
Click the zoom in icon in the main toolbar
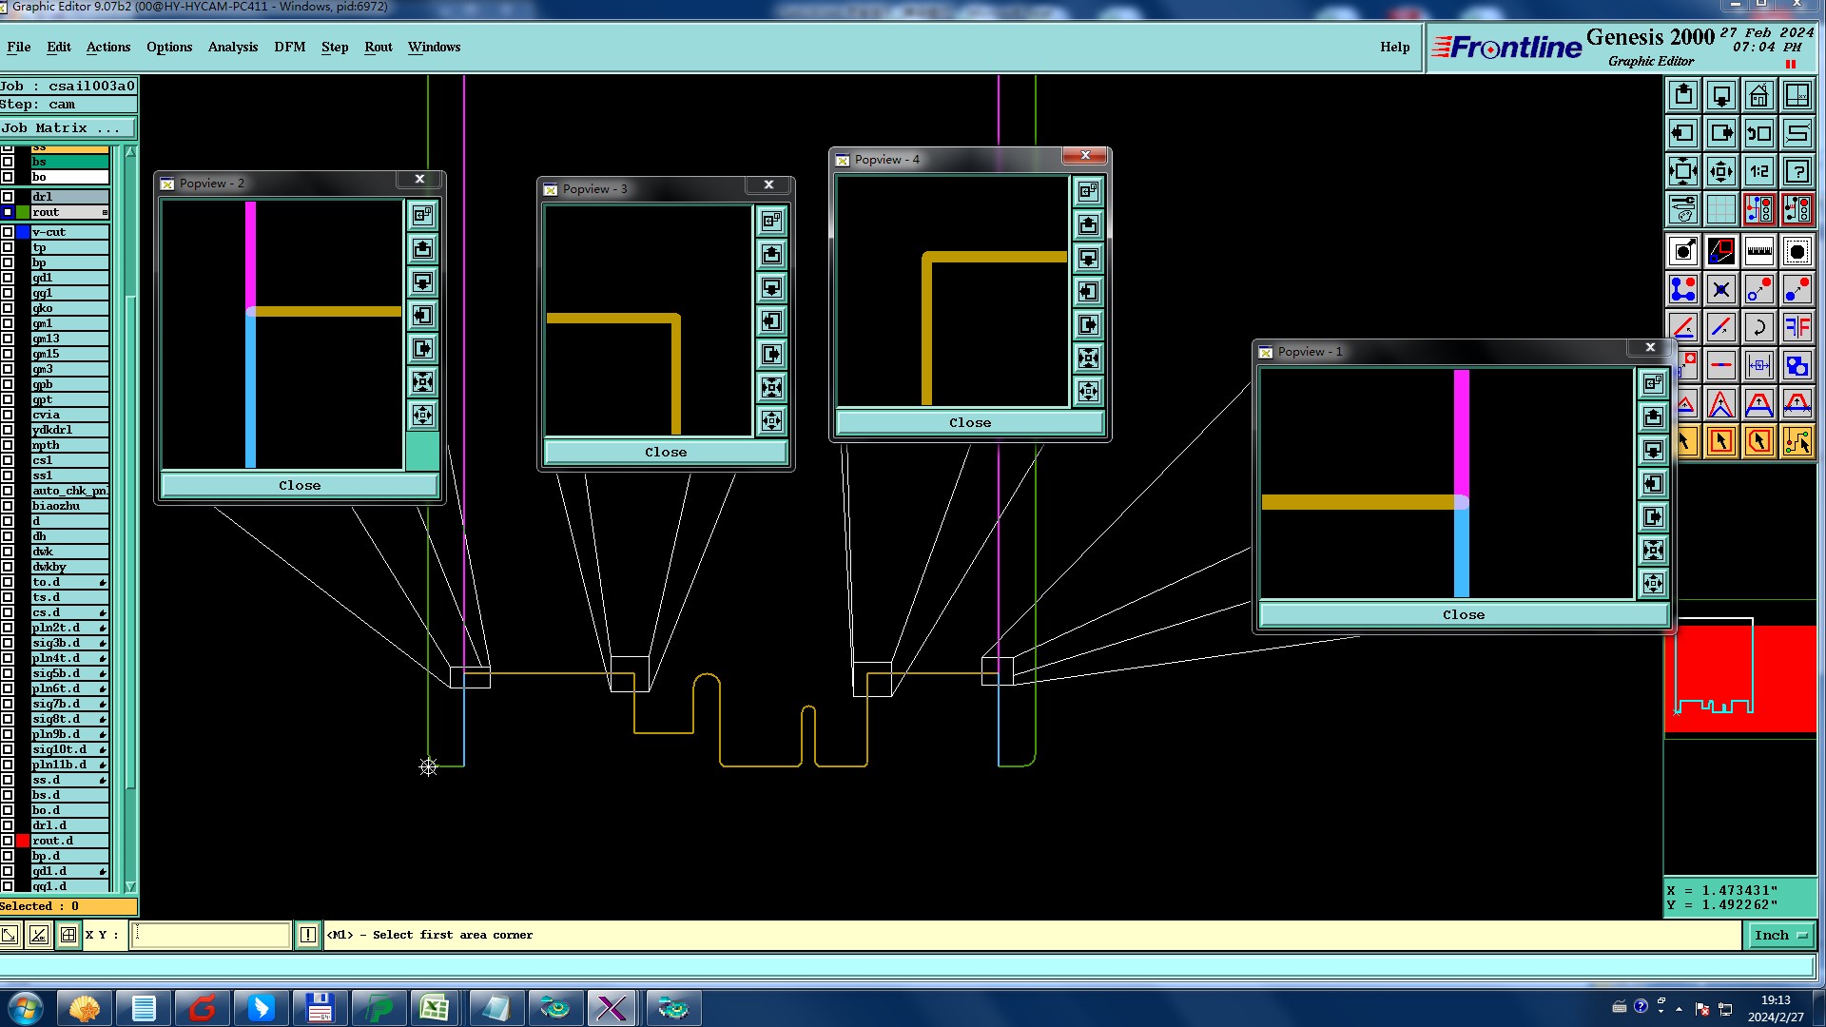tap(1683, 171)
